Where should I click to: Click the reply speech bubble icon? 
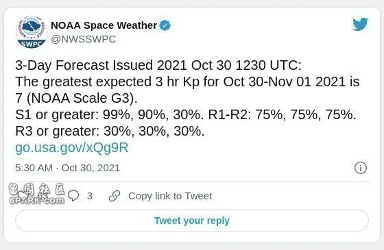click(73, 196)
